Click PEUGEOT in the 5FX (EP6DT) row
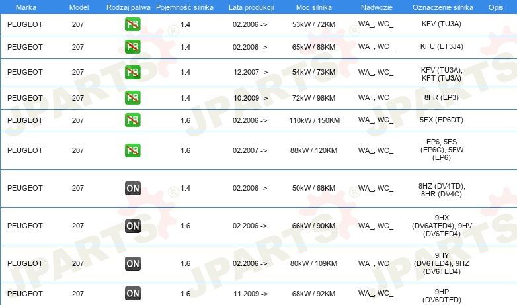The width and height of the screenshot is (517, 305). tap(25, 120)
